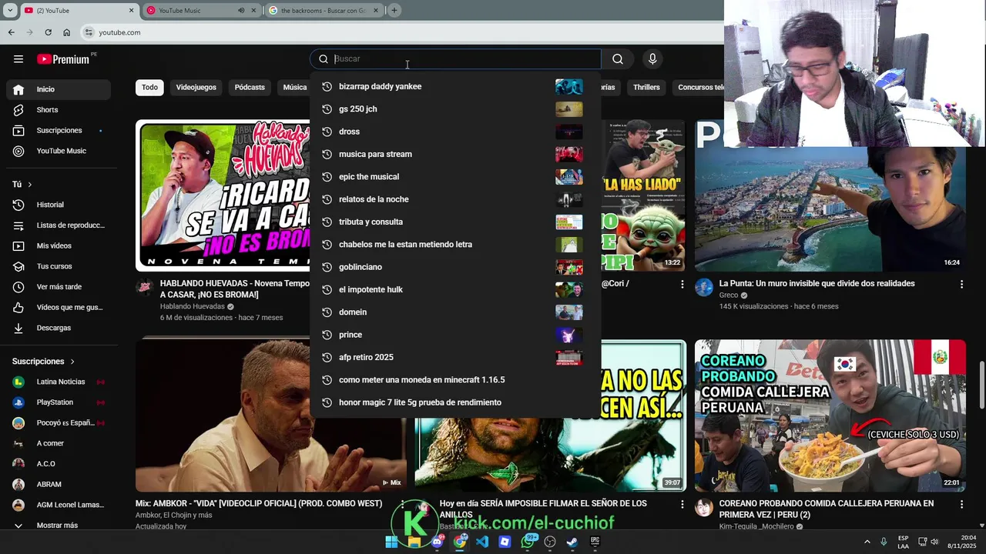Open Shorts in the sidebar
The width and height of the screenshot is (986, 554).
point(59,110)
